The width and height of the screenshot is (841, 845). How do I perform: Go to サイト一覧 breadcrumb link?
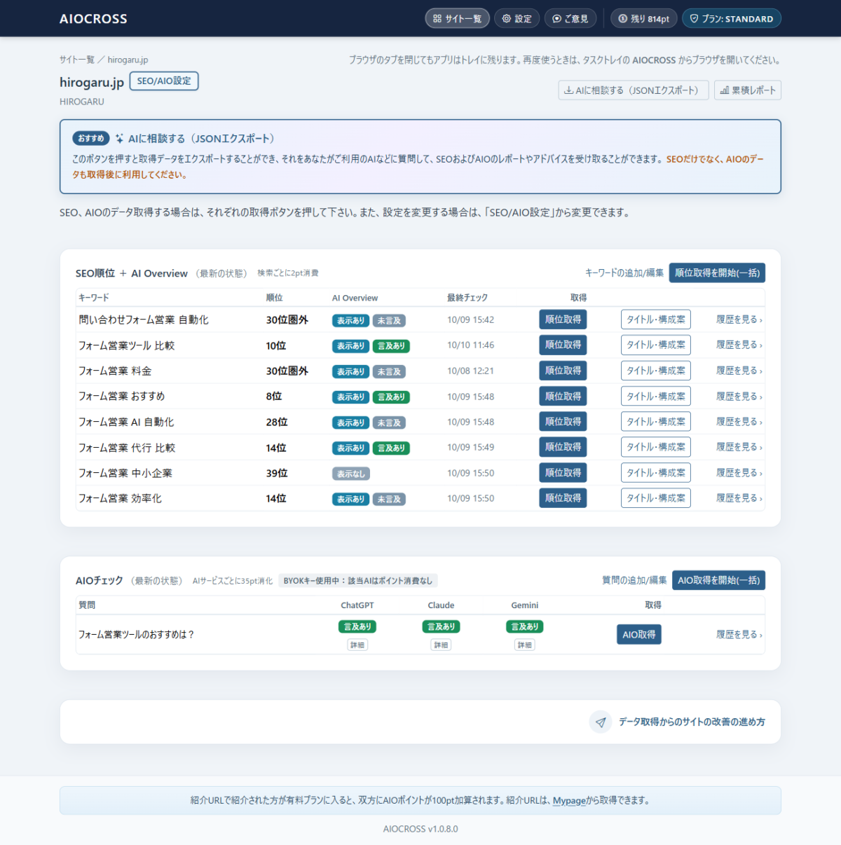tap(77, 60)
